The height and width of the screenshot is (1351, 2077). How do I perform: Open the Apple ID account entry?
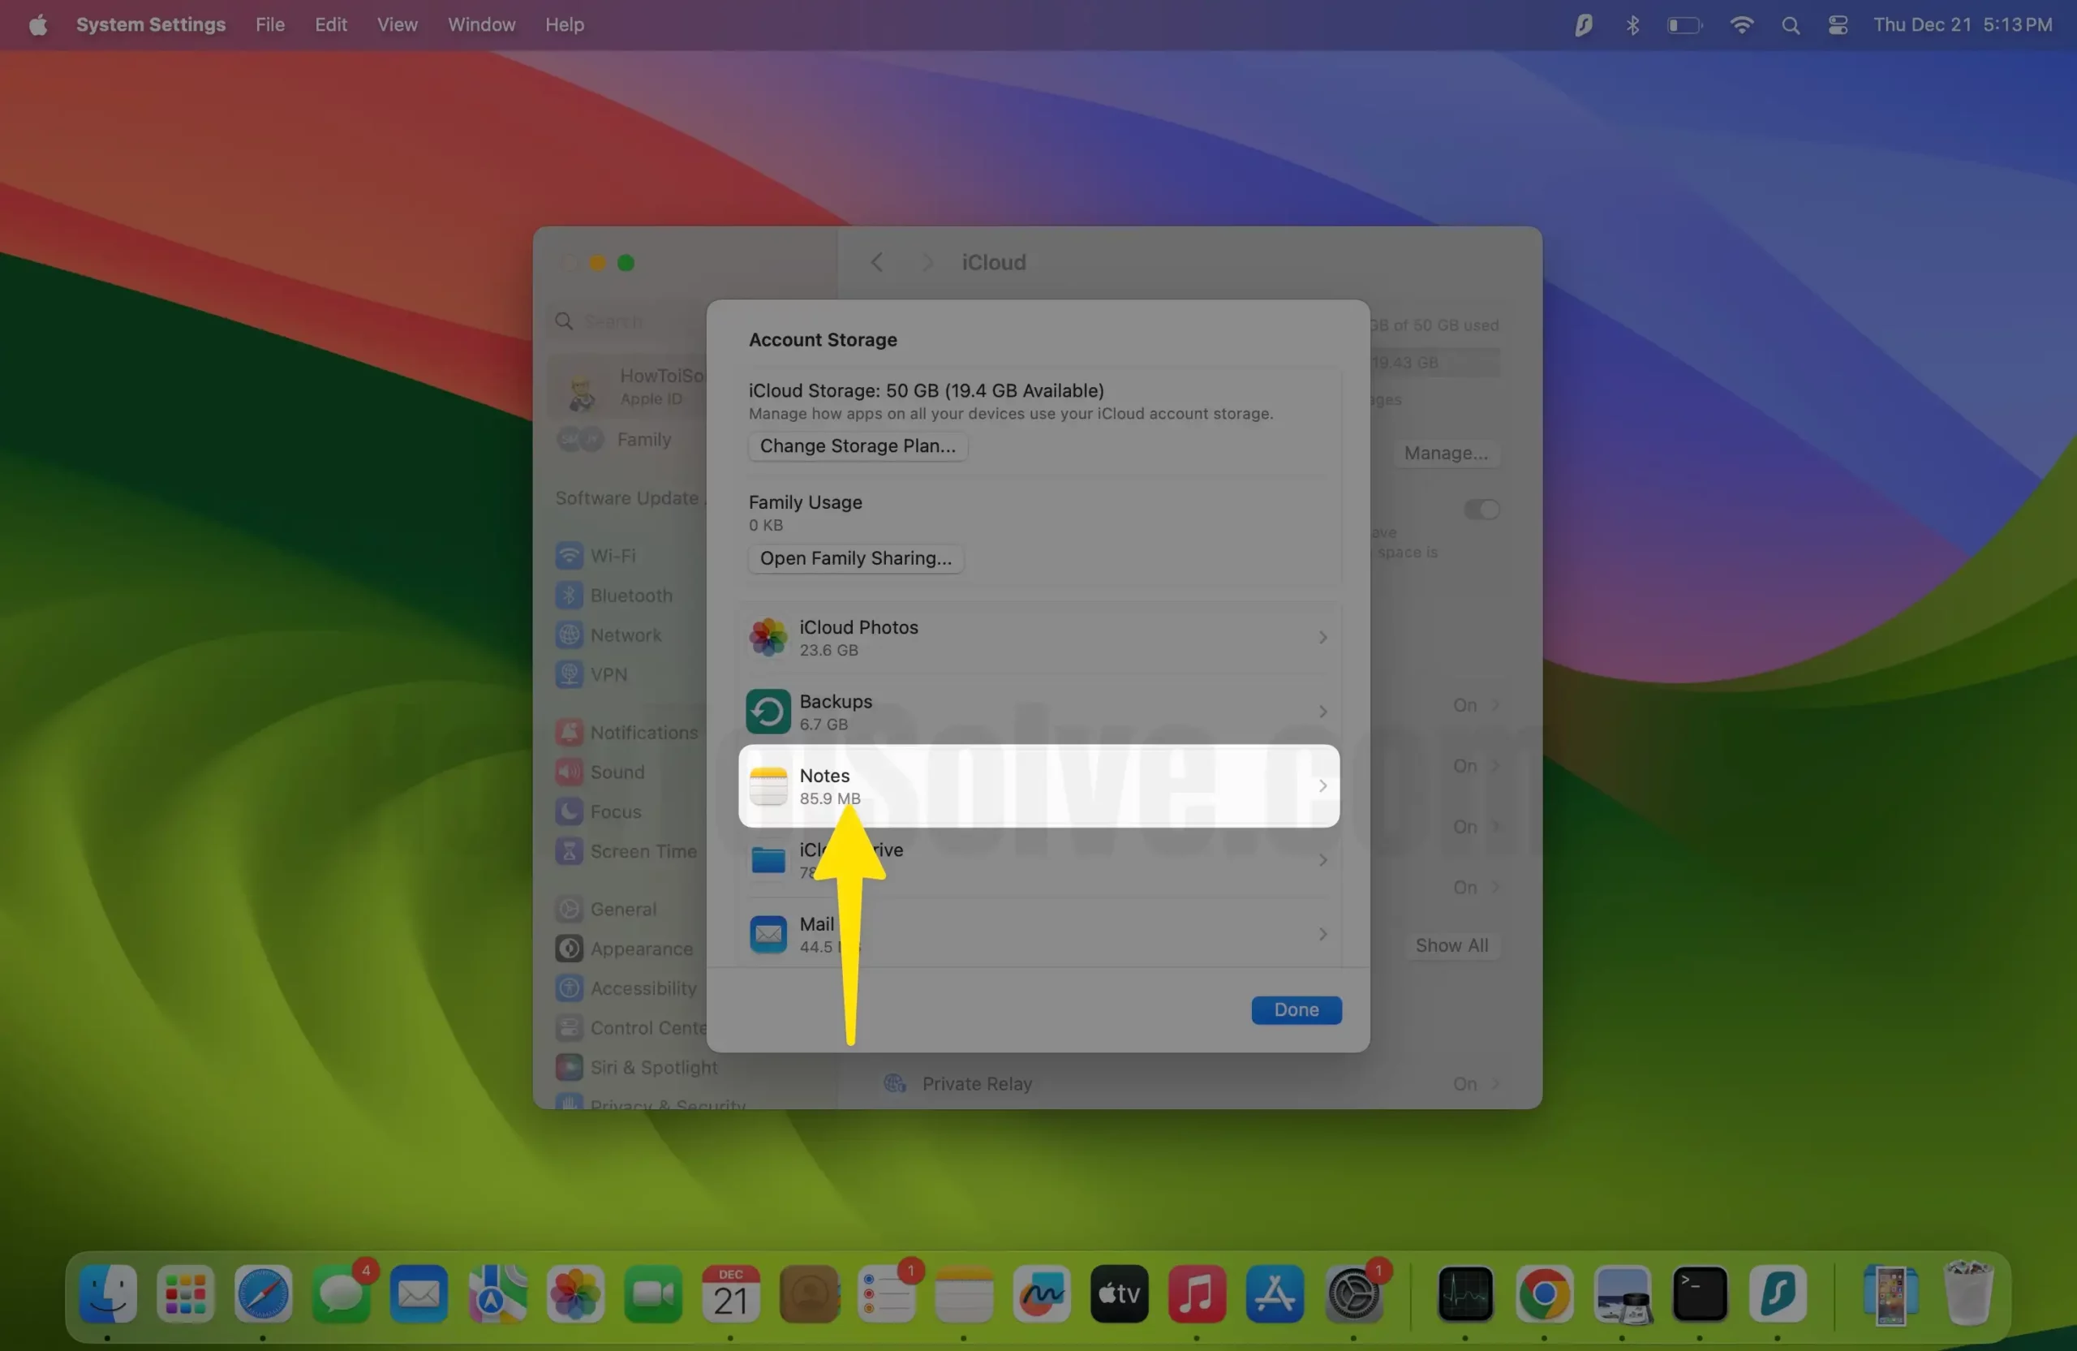tap(628, 386)
